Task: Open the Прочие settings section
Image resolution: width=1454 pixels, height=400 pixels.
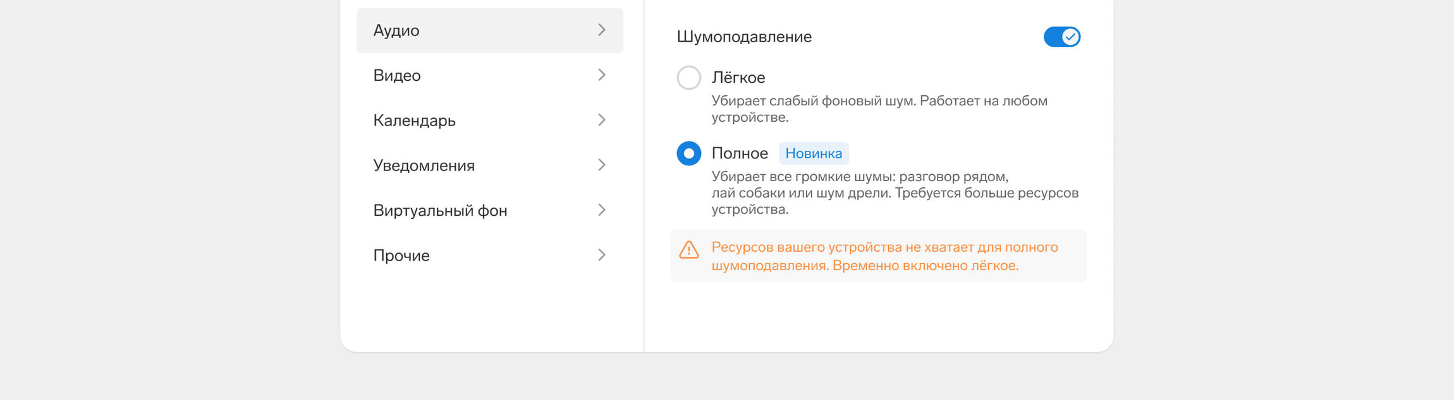Action: pyautogui.click(x=401, y=255)
